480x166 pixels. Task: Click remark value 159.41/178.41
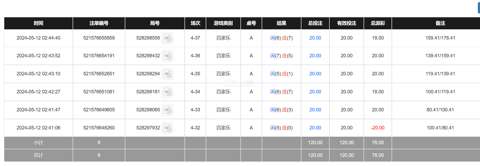pos(440,38)
